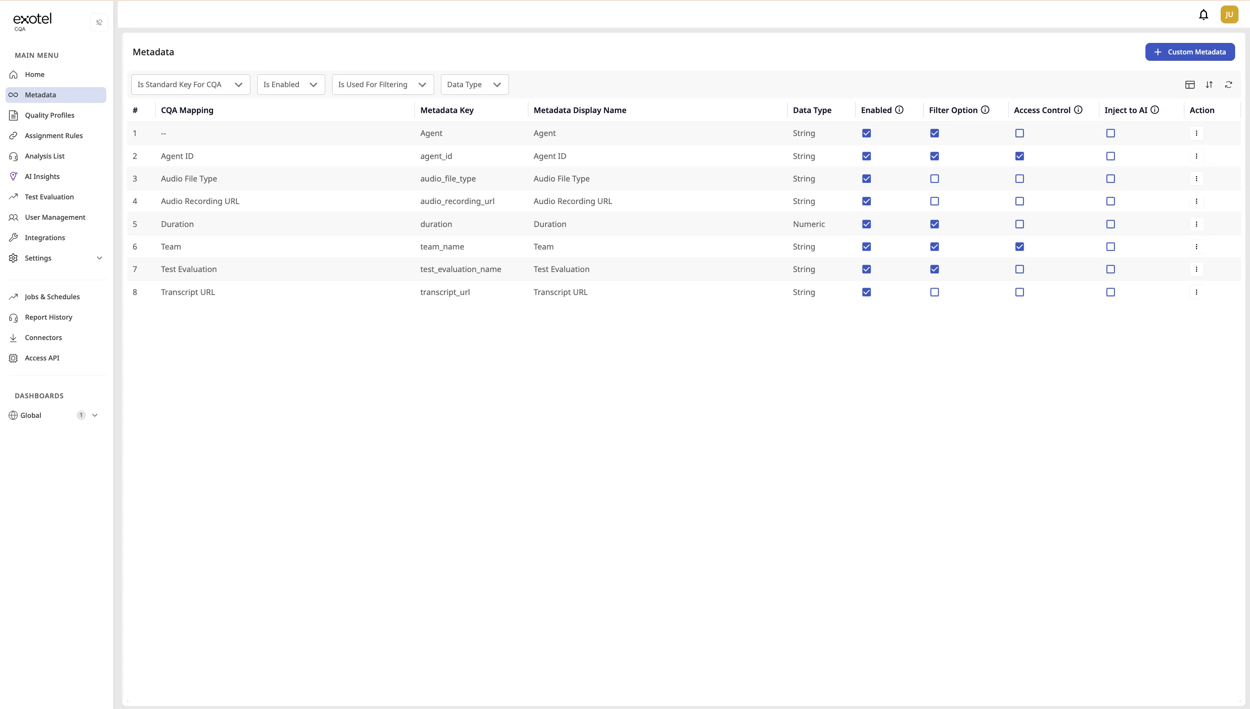Unpin the sidebar with the pin icon
Screen dimensions: 1250x709
click(x=99, y=23)
